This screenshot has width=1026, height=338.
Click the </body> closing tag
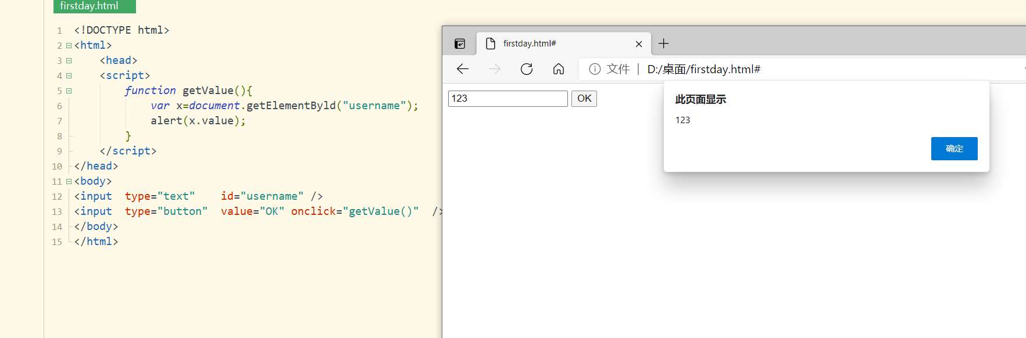(x=96, y=226)
